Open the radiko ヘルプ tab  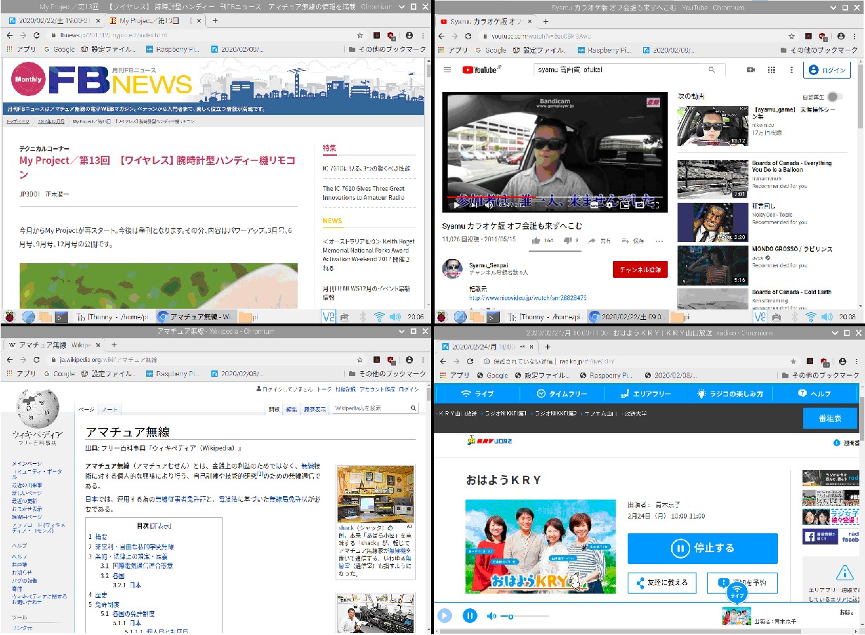coord(814,394)
